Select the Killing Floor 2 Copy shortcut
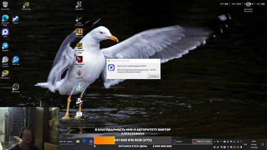 [79, 62]
